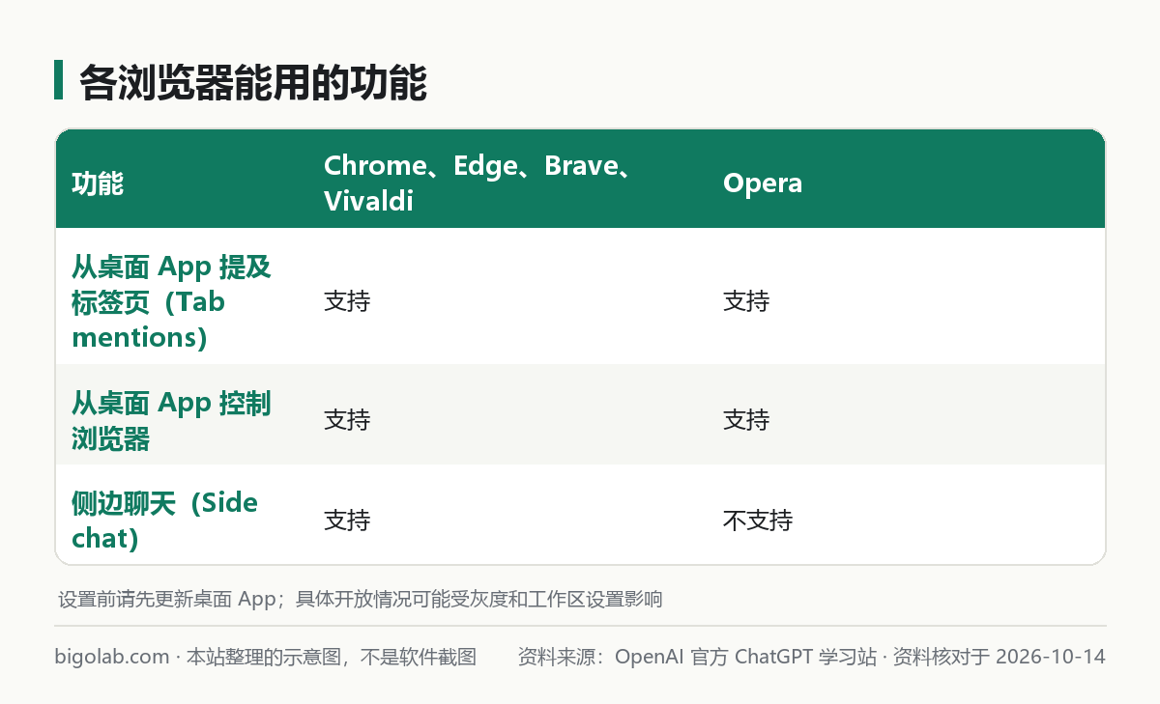Image resolution: width=1160 pixels, height=704 pixels.
Task: Click the 侧边聊天 (Side chat) row label
Action: tap(165, 521)
